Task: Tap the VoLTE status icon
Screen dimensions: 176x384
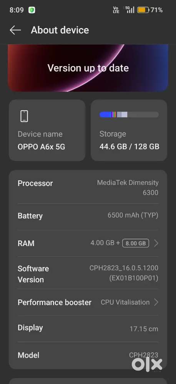Action: pos(116,10)
